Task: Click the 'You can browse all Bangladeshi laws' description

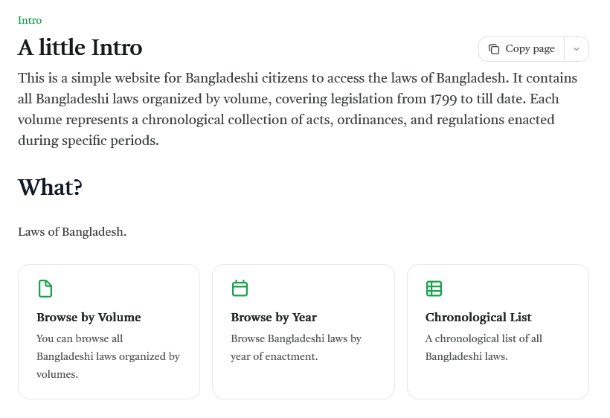Action: [x=108, y=356]
